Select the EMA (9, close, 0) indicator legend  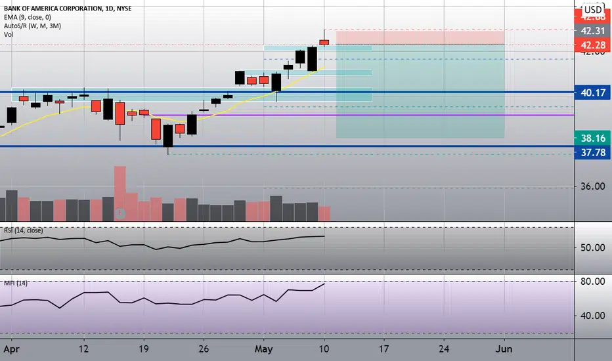pyautogui.click(x=28, y=17)
